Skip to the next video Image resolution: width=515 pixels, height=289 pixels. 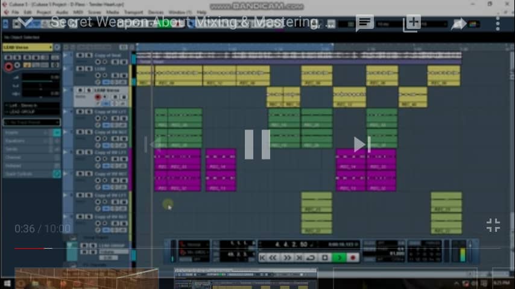[x=362, y=144]
